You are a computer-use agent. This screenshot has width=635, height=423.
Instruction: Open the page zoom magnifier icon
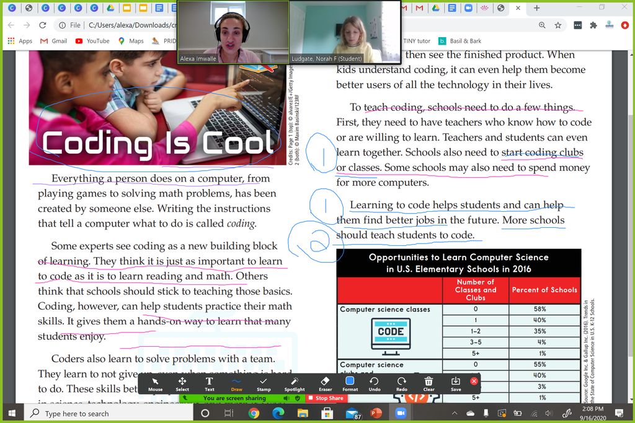[x=542, y=25]
